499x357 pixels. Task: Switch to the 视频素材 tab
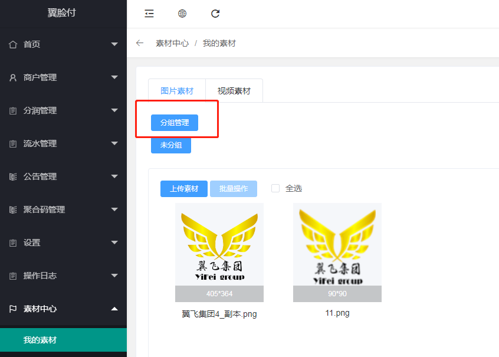234,91
